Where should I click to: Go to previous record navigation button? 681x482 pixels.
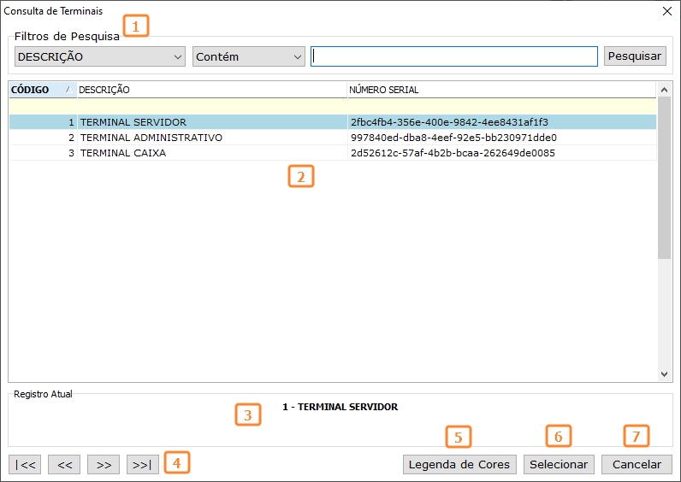64,465
